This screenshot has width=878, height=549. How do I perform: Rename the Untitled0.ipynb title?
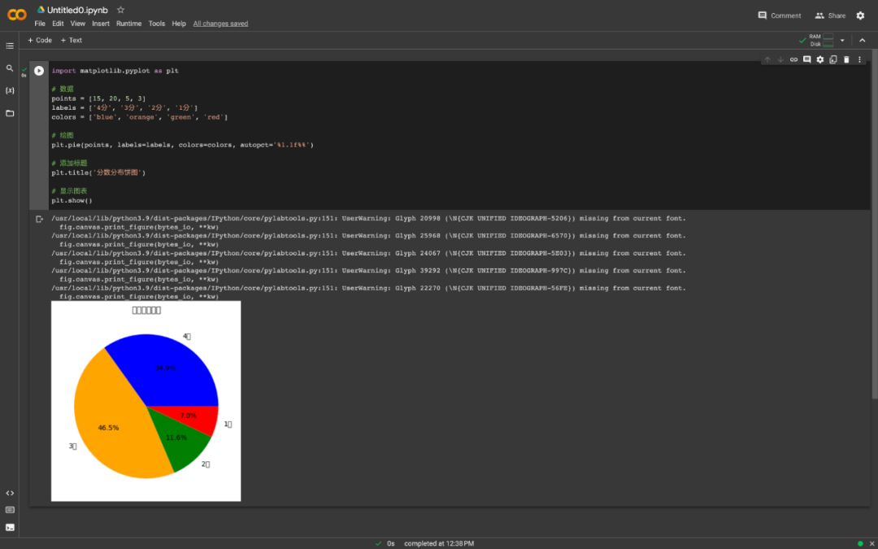(x=77, y=10)
